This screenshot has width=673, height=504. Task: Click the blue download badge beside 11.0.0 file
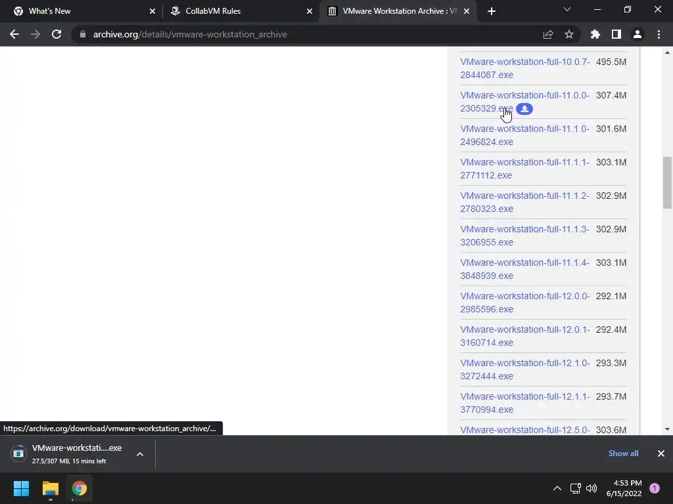pyautogui.click(x=524, y=109)
